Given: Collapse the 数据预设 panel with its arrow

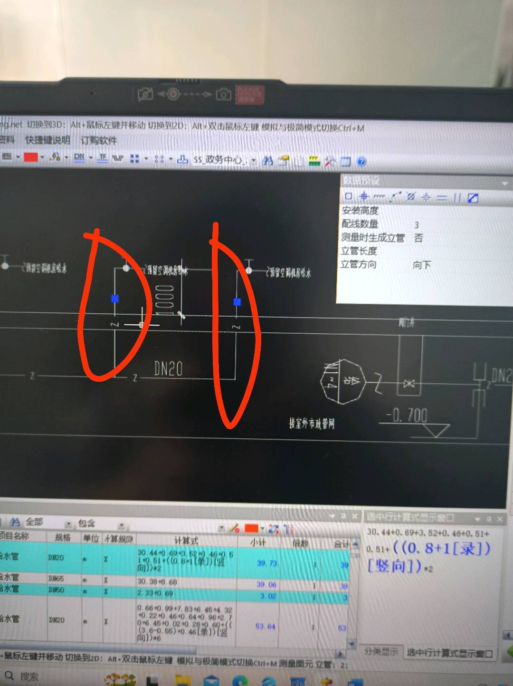Looking at the screenshot, I should [504, 183].
